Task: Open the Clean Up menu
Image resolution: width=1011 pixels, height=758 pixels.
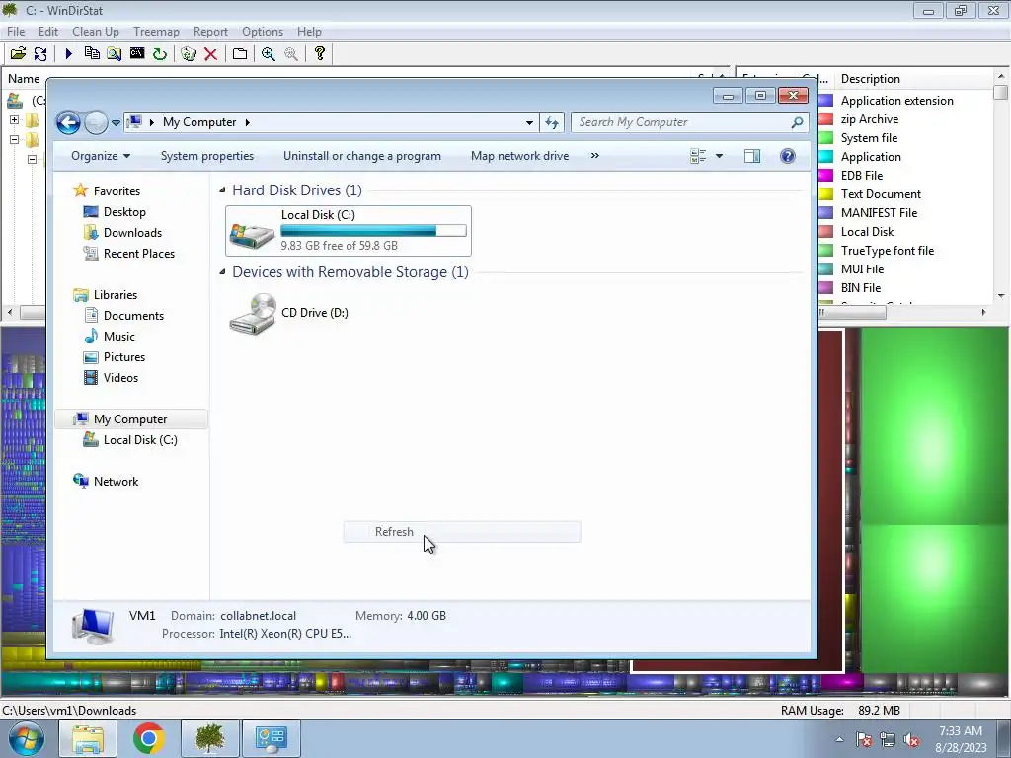Action: point(96,32)
